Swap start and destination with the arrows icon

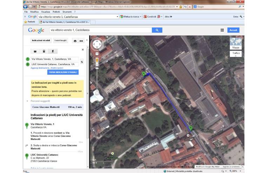tap(82, 62)
